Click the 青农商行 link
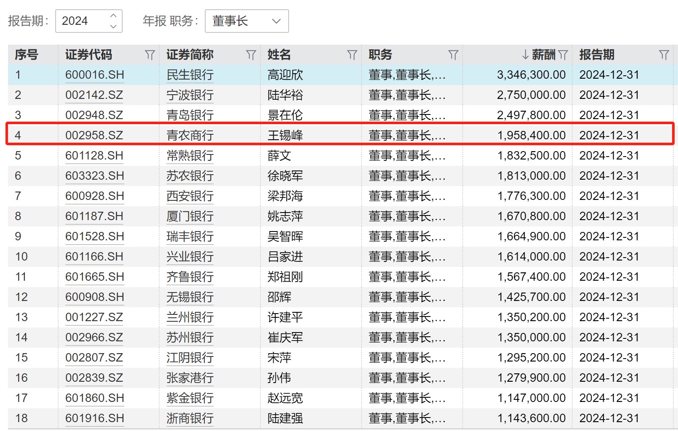Viewport: 678px width, 431px height. click(190, 136)
